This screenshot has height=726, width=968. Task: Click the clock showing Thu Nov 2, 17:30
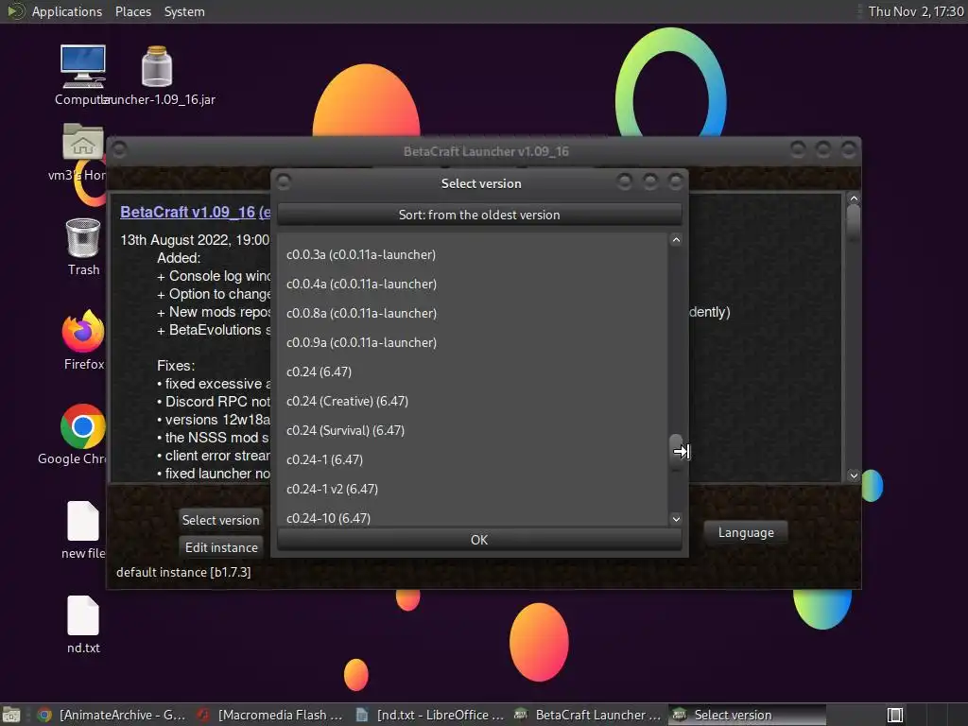tap(915, 11)
